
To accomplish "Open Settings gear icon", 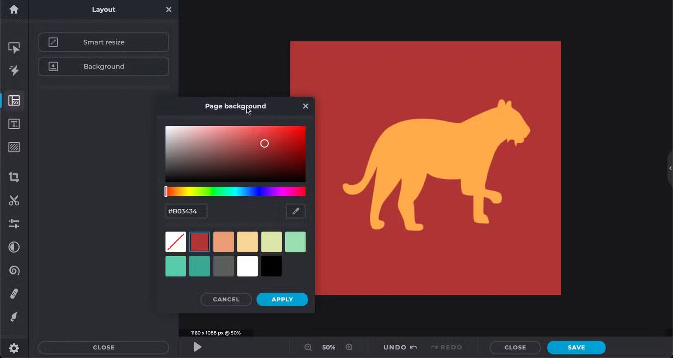I will click(x=14, y=348).
